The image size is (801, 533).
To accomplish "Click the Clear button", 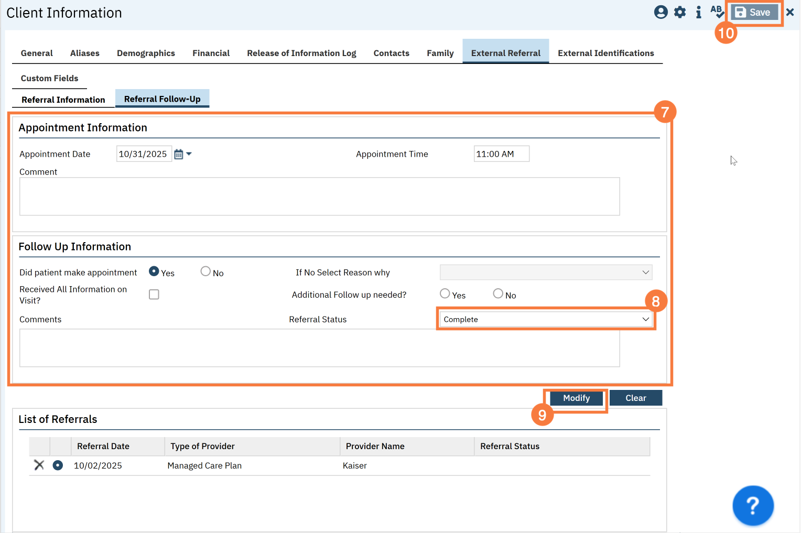I will click(x=635, y=398).
